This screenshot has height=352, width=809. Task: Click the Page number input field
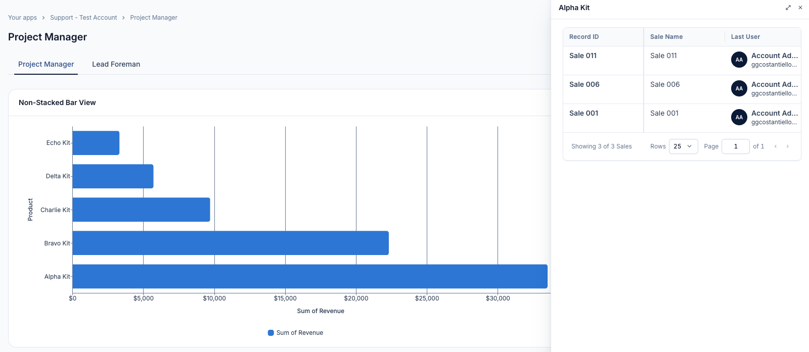tap(735, 146)
